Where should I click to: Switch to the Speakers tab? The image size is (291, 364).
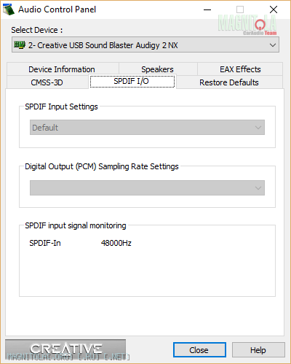tap(158, 69)
